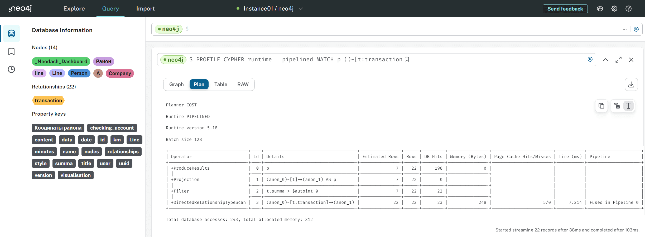Open the editor more options menu
This screenshot has height=237, width=645.
tap(624, 29)
